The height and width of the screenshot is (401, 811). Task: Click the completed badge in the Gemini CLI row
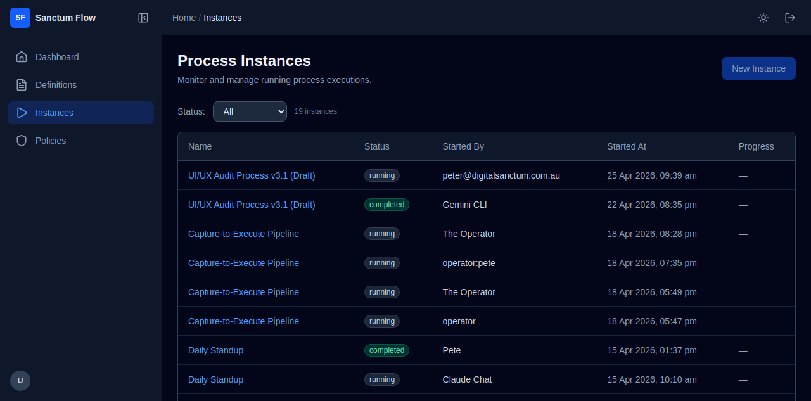[386, 205]
